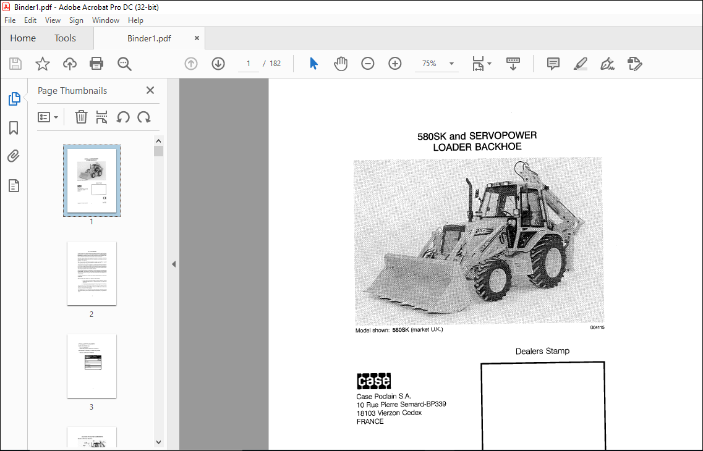Click the 'Dealers Stamp' label
The width and height of the screenshot is (703, 451).
click(542, 351)
